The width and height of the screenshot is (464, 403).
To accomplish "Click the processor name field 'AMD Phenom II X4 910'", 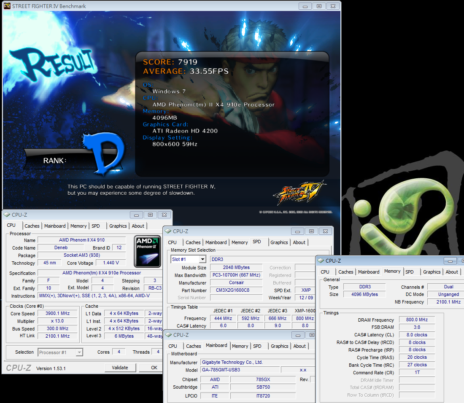I will click(x=82, y=240).
